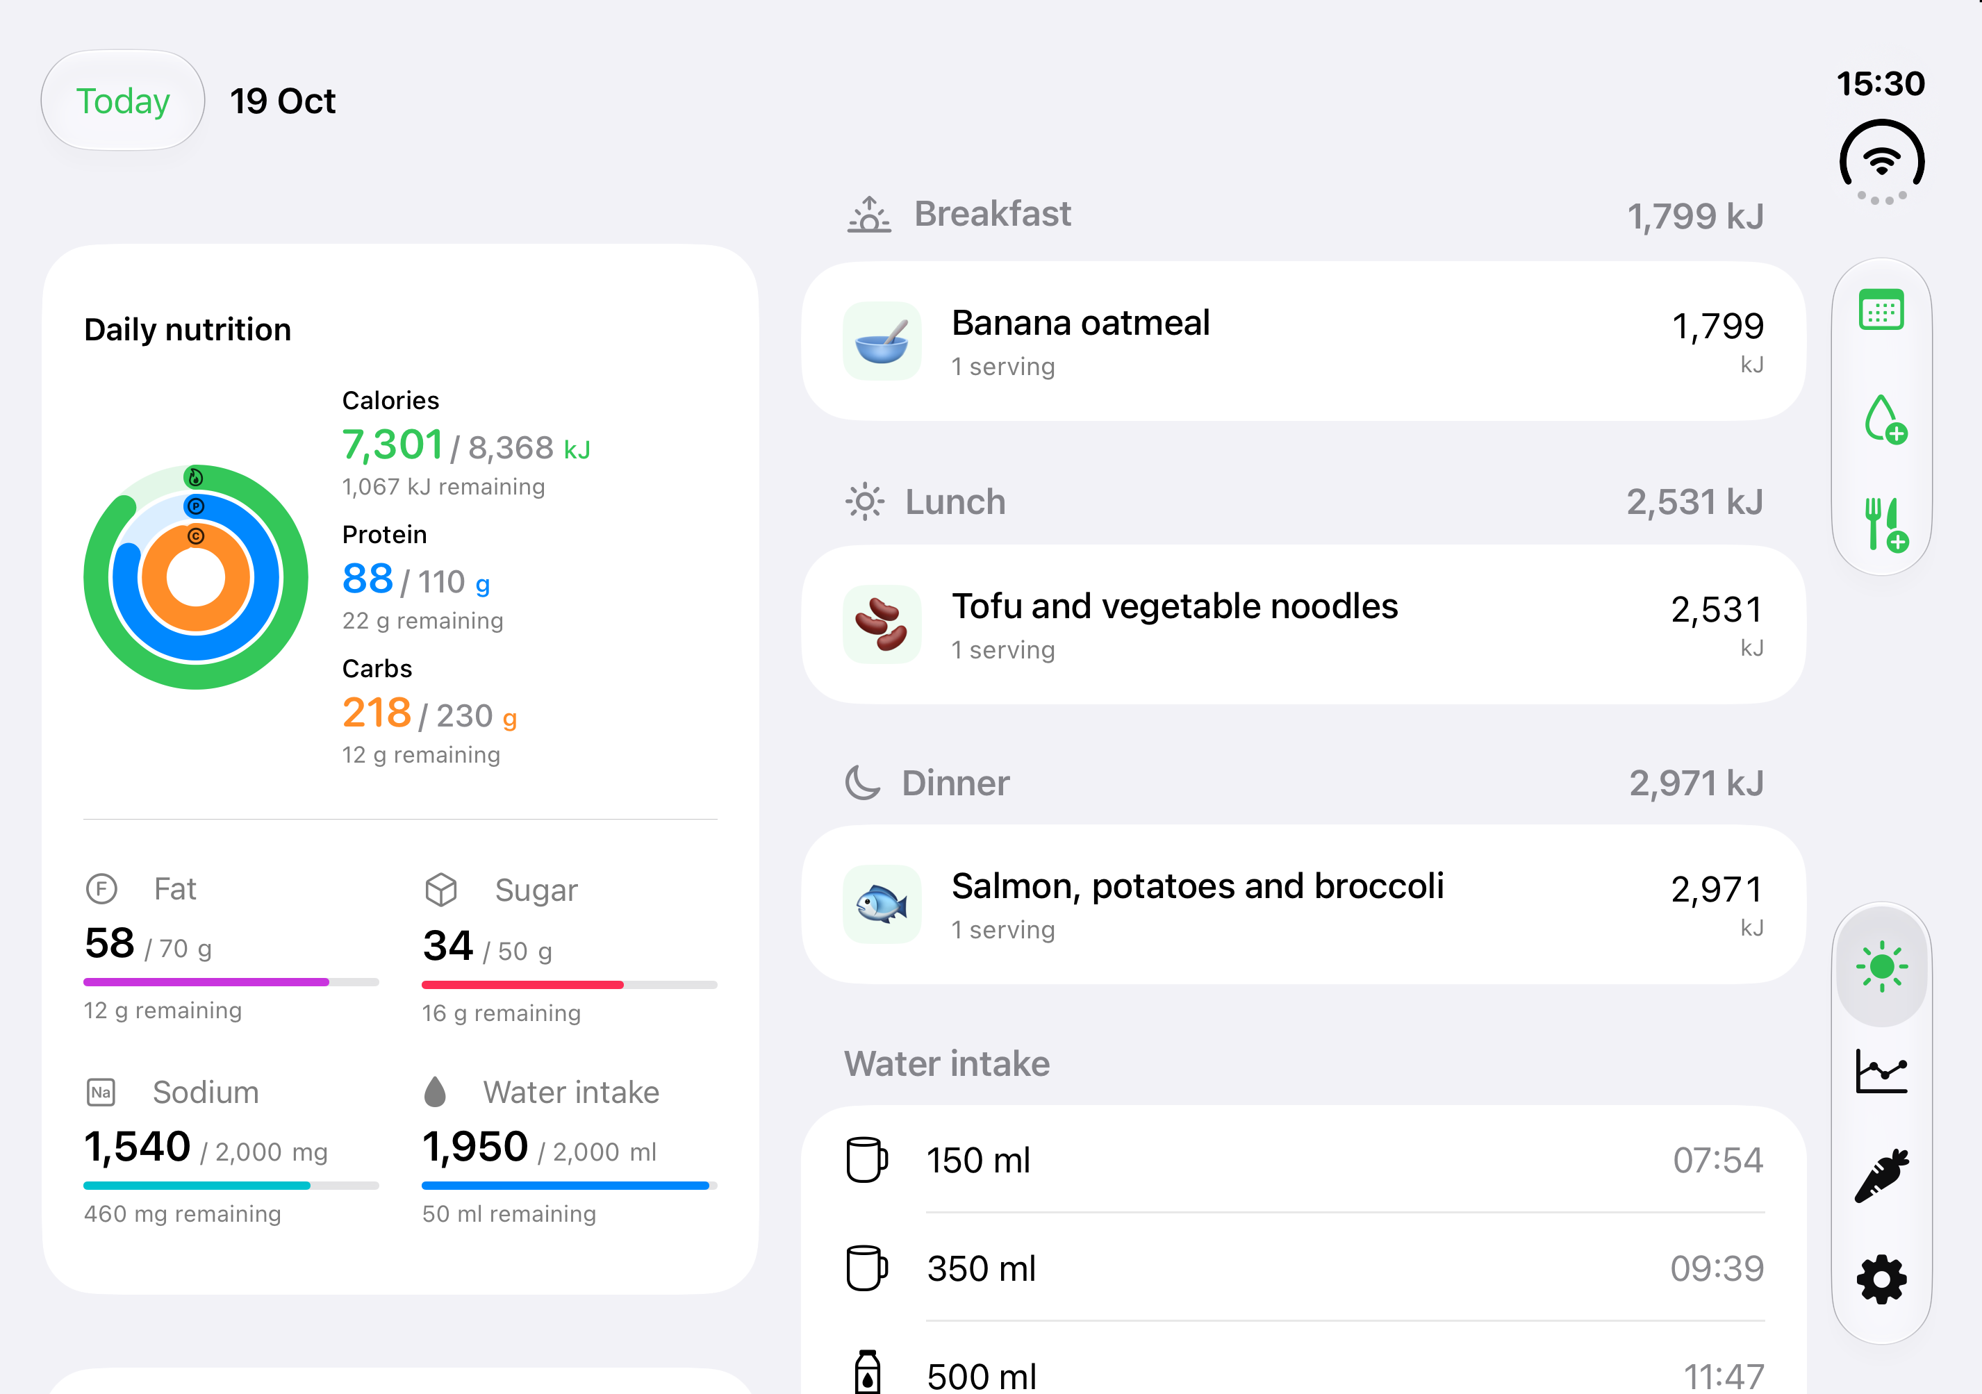This screenshot has height=1394, width=1982.
Task: Select the 350 ml water entry
Action: (1303, 1267)
